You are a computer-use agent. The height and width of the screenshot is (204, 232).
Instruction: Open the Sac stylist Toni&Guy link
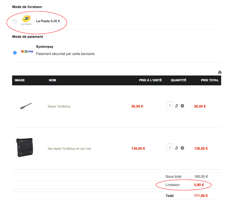(x=69, y=149)
